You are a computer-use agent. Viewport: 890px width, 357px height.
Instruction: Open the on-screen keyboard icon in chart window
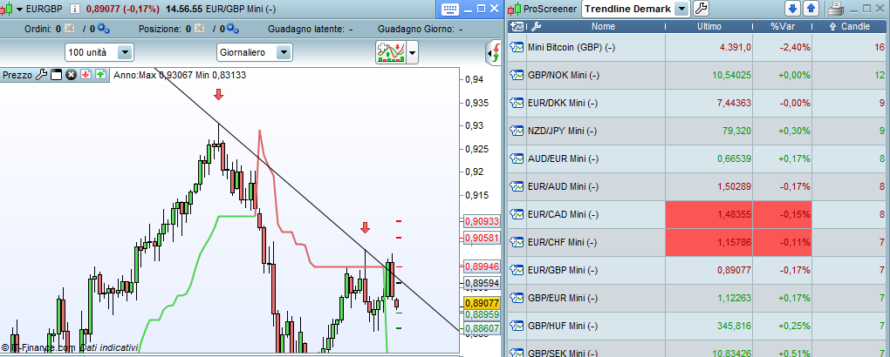[450, 9]
